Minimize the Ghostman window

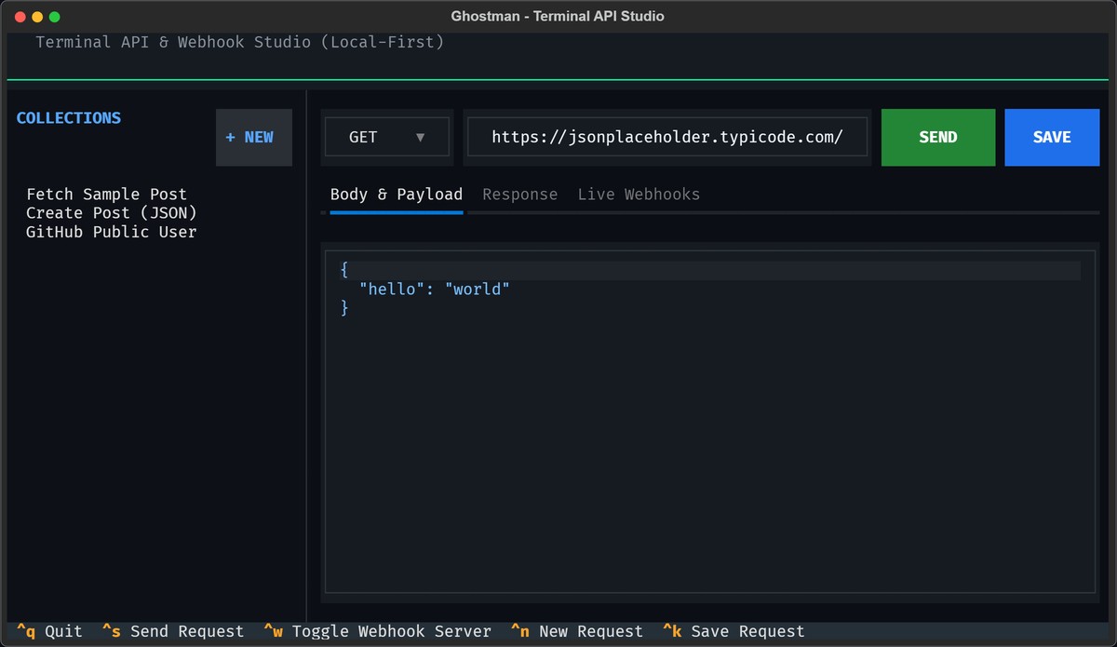coord(37,17)
